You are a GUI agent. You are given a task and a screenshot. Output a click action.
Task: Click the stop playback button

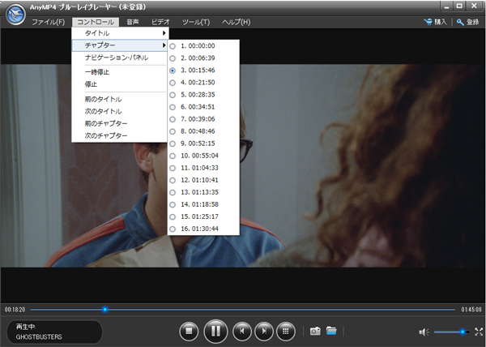pyautogui.click(x=189, y=332)
